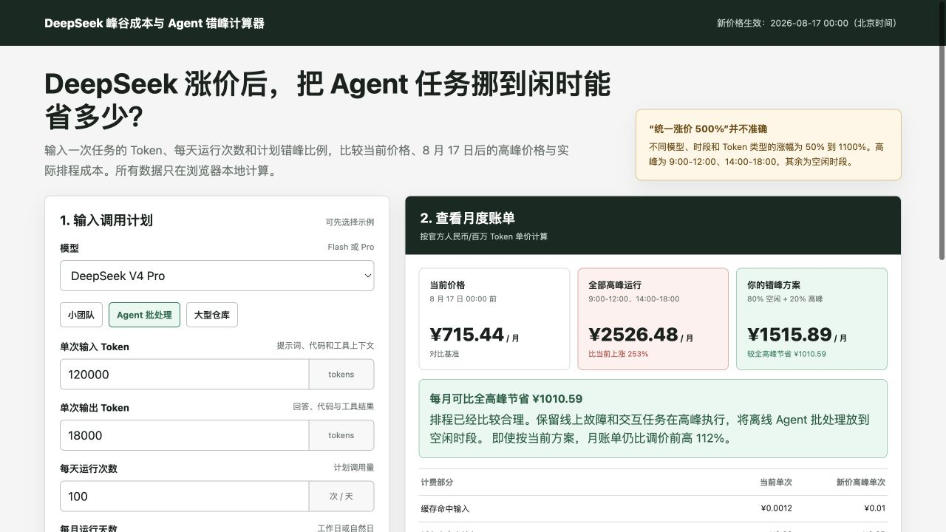Click the 缓存命中输入 table row label
Viewport: 946px width, 532px height.
(445, 509)
